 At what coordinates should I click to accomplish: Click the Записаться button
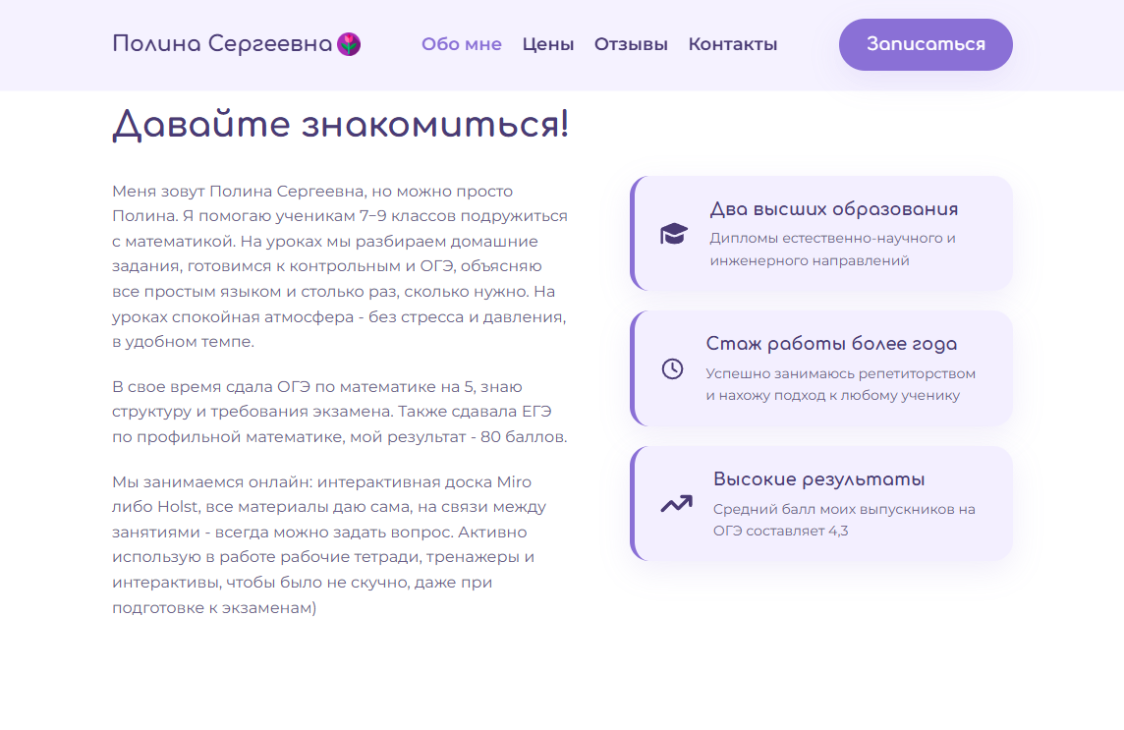click(x=926, y=44)
